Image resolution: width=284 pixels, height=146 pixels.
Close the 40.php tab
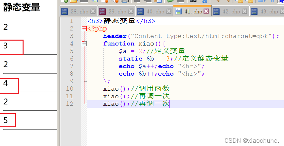click(x=169, y=11)
